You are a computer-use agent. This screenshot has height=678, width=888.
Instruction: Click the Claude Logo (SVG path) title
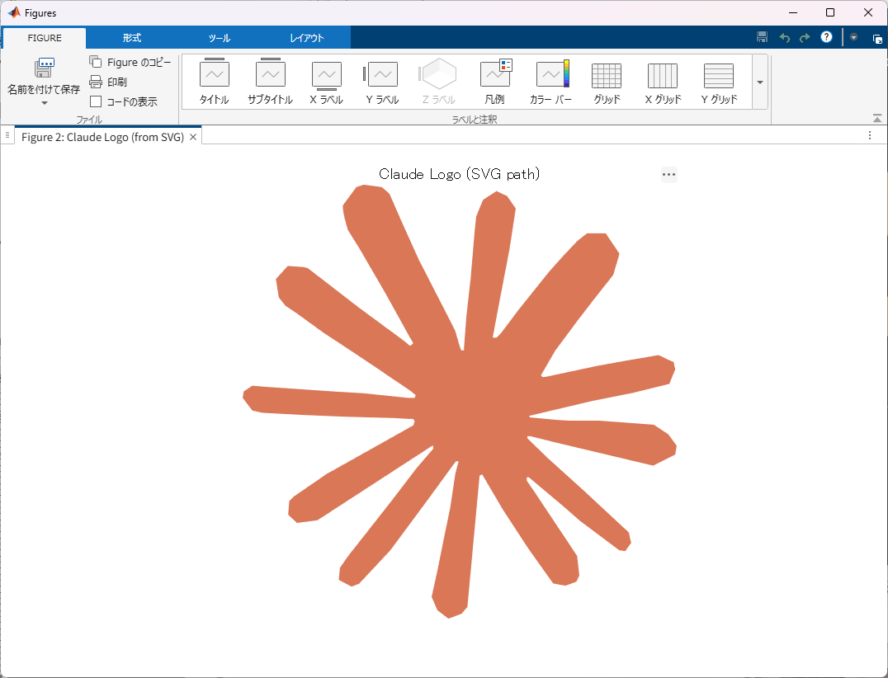459,174
